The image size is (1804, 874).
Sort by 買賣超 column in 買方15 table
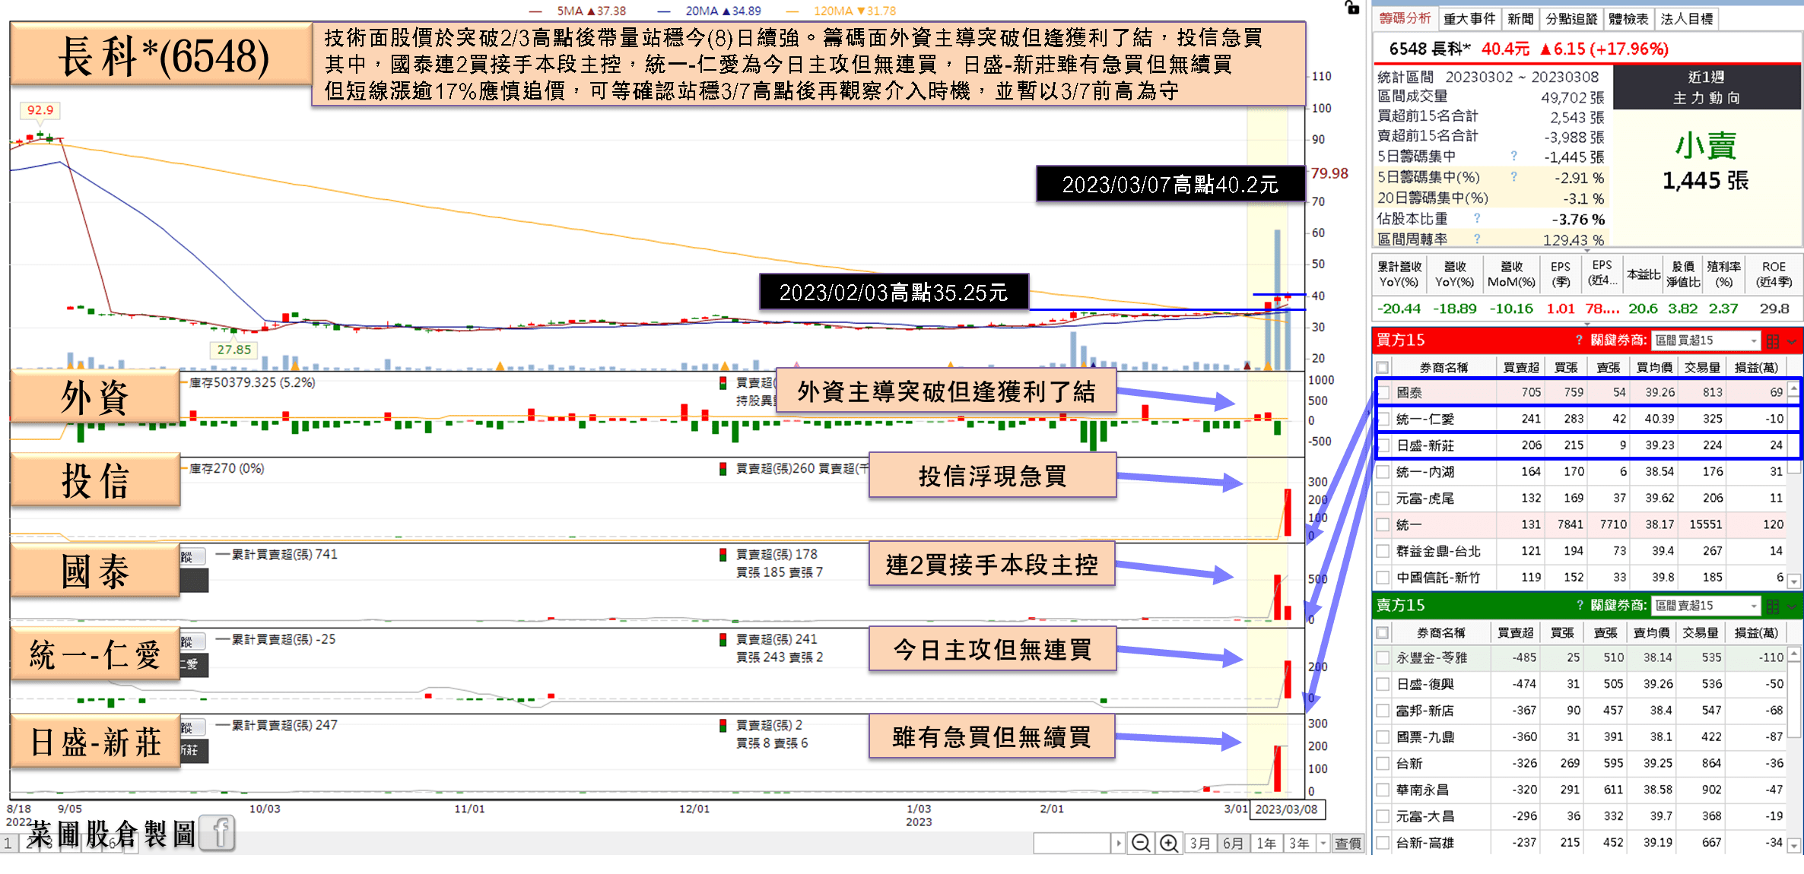(x=1520, y=367)
